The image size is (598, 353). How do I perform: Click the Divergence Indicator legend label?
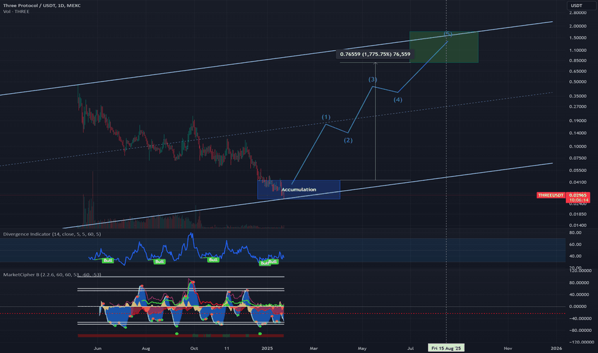52,234
